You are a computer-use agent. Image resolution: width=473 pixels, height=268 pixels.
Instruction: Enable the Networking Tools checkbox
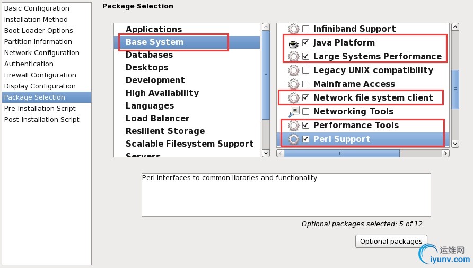tap(305, 112)
